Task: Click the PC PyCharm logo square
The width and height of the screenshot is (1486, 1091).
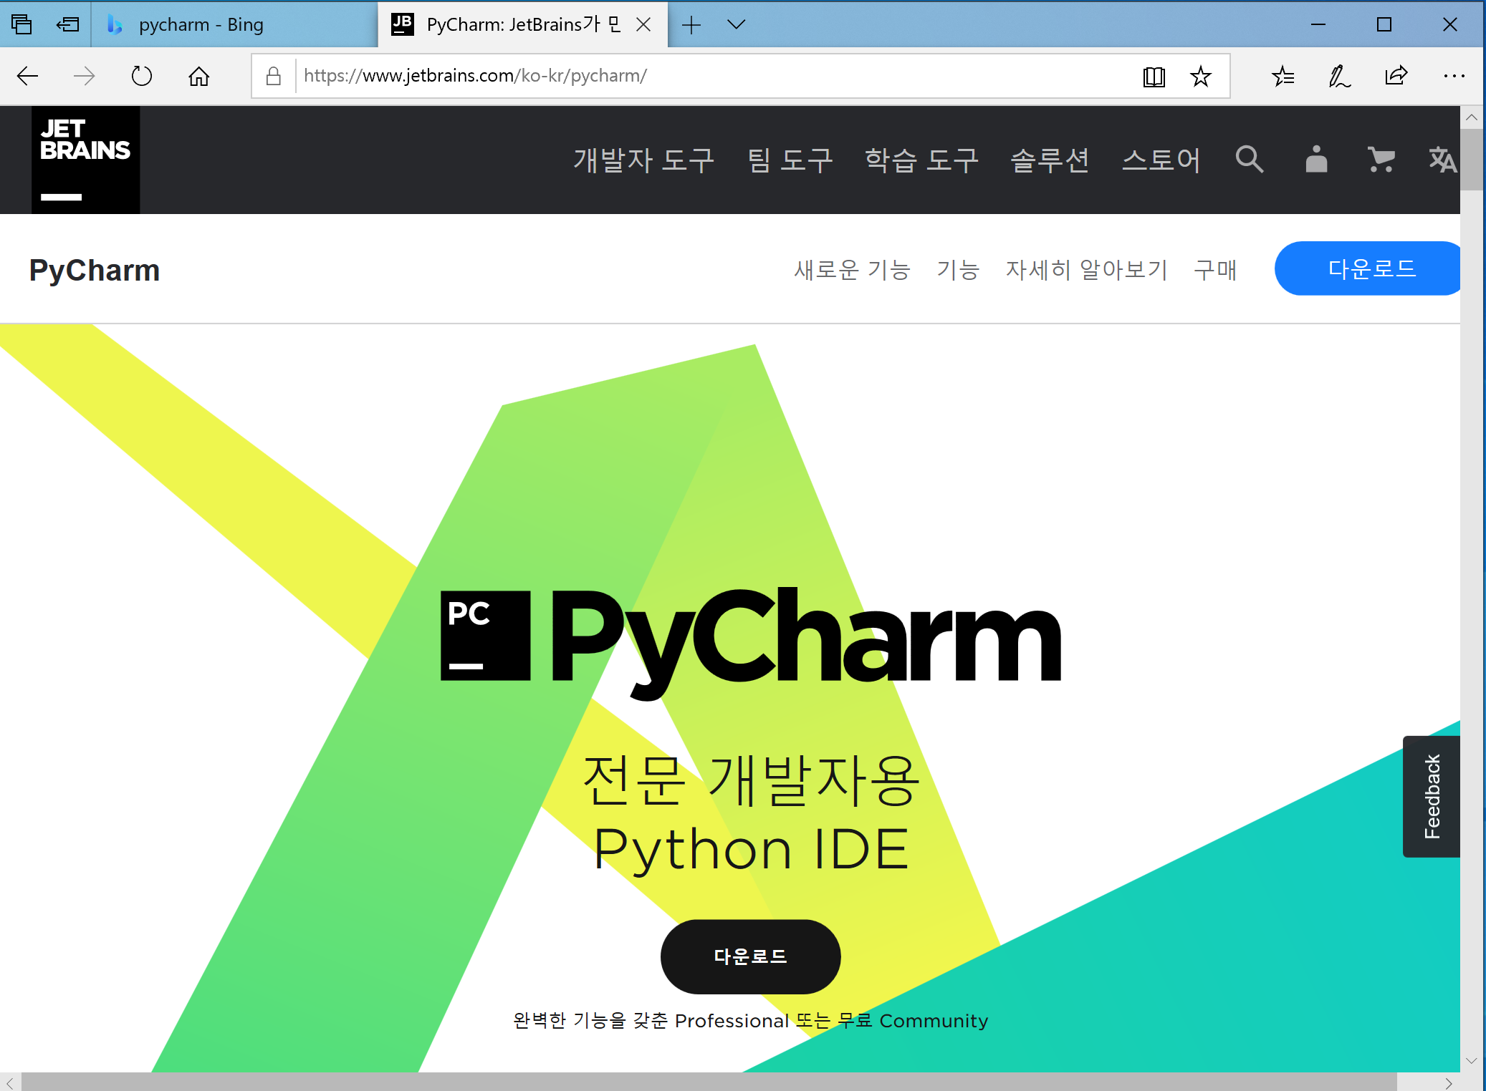Action: (485, 635)
